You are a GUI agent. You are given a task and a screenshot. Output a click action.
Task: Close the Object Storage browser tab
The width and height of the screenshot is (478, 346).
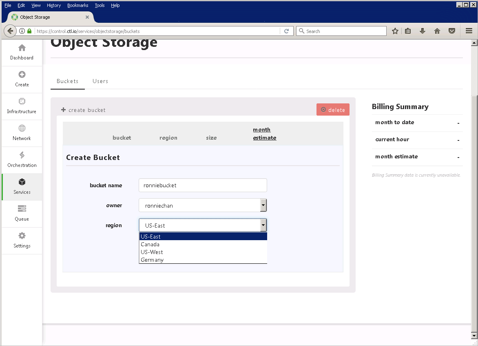tap(87, 17)
